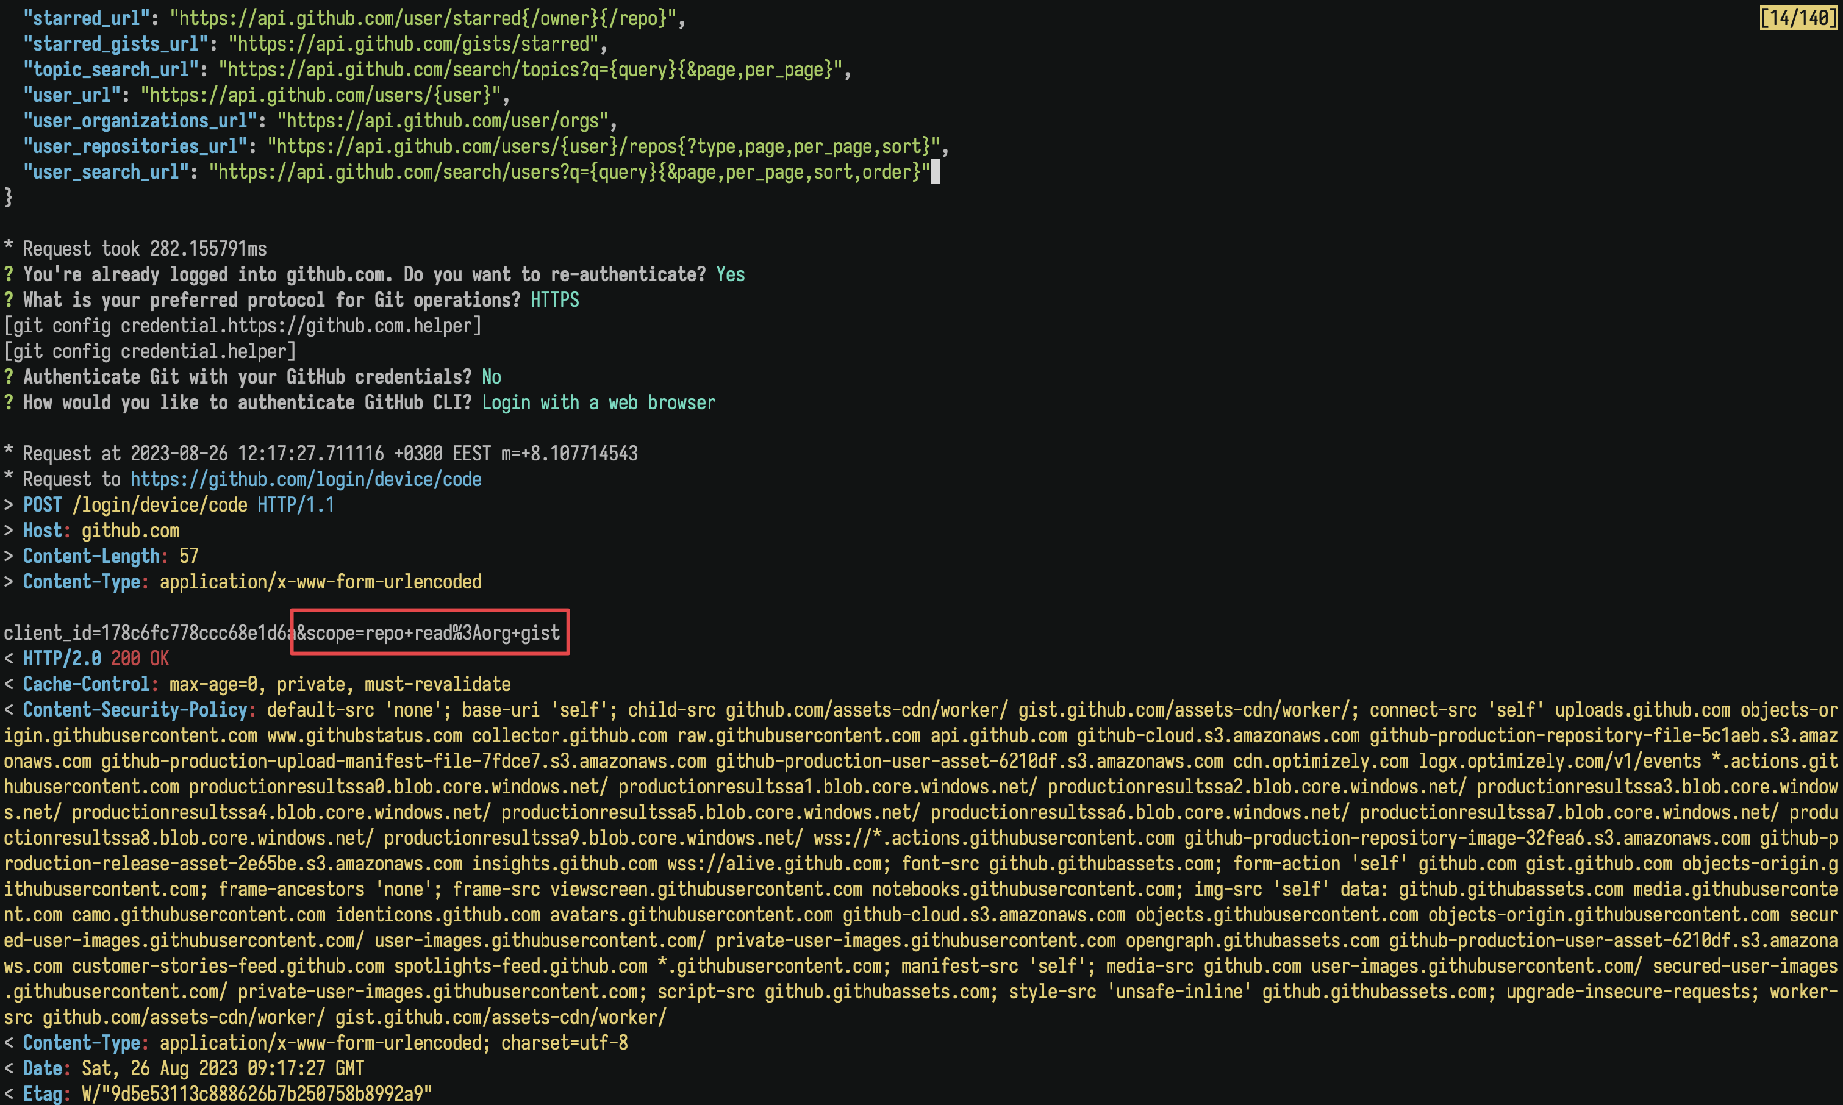Click the api.github.com/search/topics URL value
1843x1105 pixels.
click(x=530, y=70)
